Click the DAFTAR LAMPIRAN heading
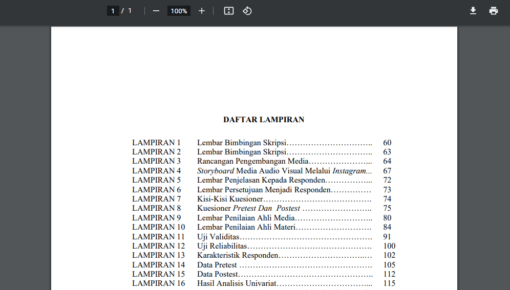510x290 pixels. coord(264,120)
